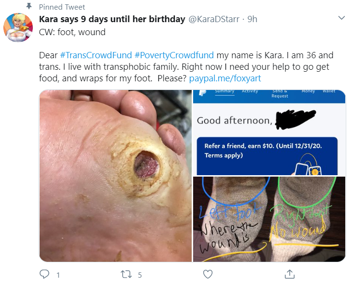352x282 pixels.
Task: Click the retweet arrows icon
Action: pyautogui.click(x=126, y=274)
